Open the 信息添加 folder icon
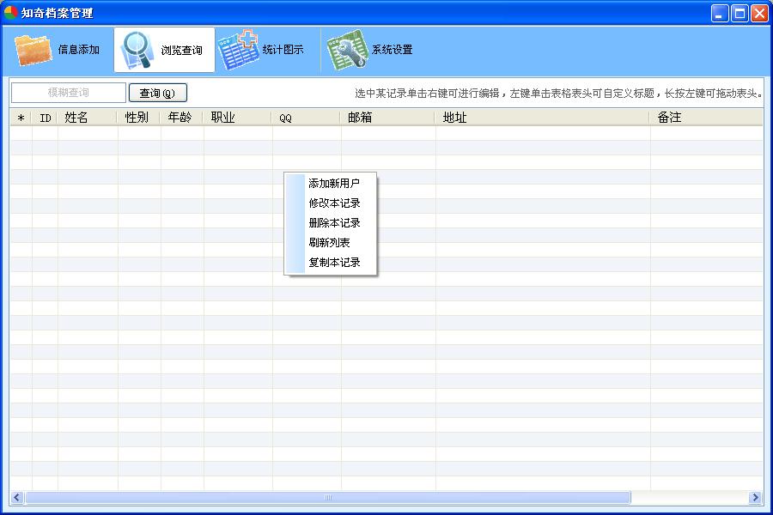The image size is (773, 515). (x=33, y=50)
